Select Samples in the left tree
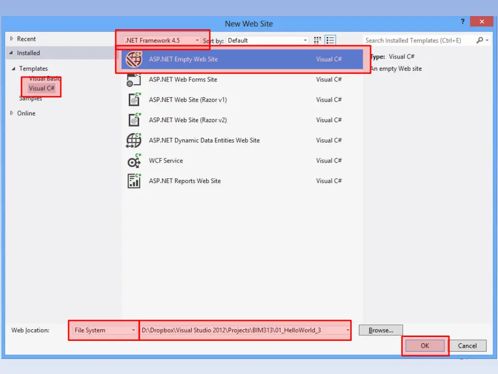 coord(31,98)
